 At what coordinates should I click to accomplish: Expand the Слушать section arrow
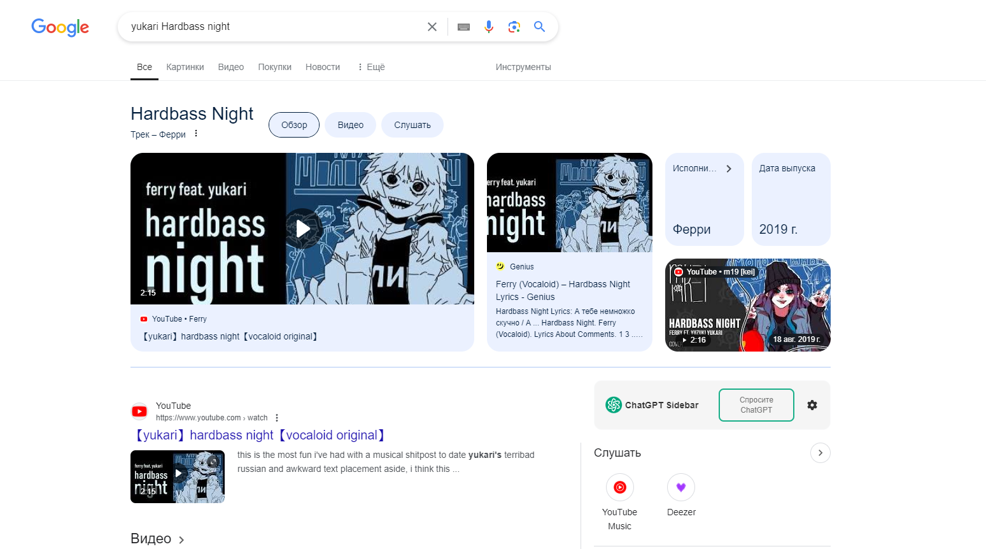820,453
